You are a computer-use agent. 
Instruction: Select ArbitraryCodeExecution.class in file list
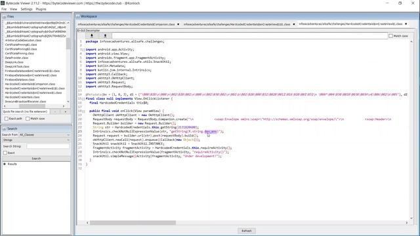tap(24, 40)
